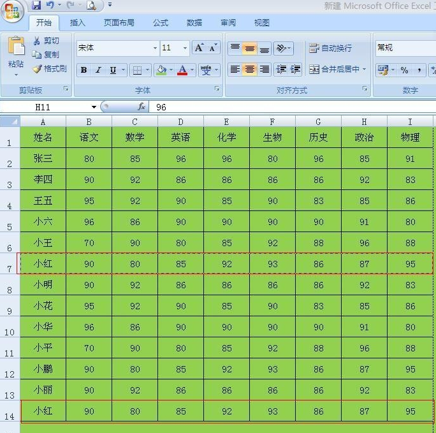Open the 视图 (View) tab
Viewport: 436px width, 433px height.
[x=261, y=22]
